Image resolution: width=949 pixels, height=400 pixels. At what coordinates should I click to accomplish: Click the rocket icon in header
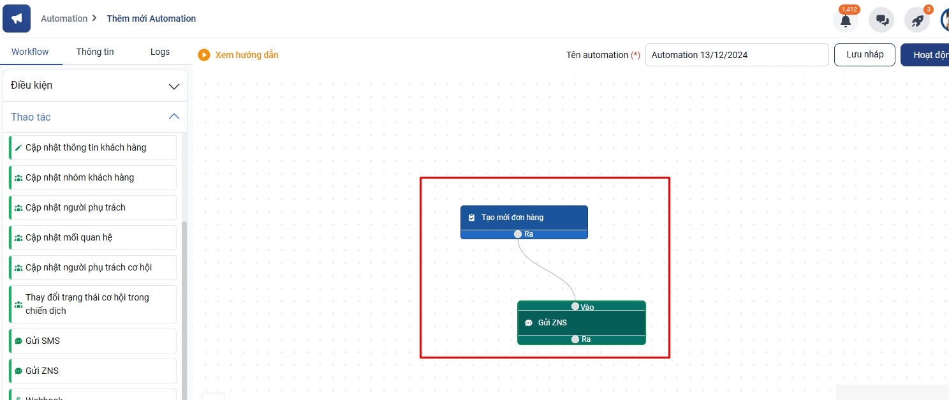917,20
